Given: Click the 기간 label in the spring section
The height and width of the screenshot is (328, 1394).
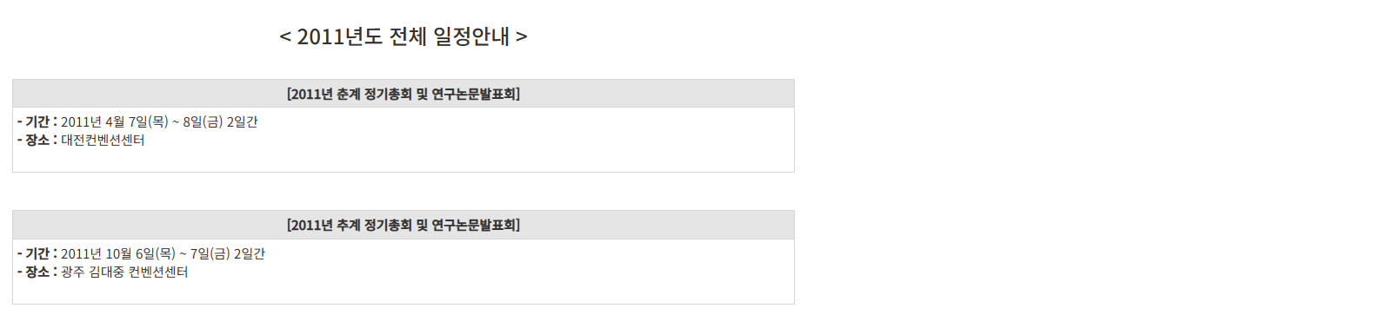Looking at the screenshot, I should coord(37,121).
